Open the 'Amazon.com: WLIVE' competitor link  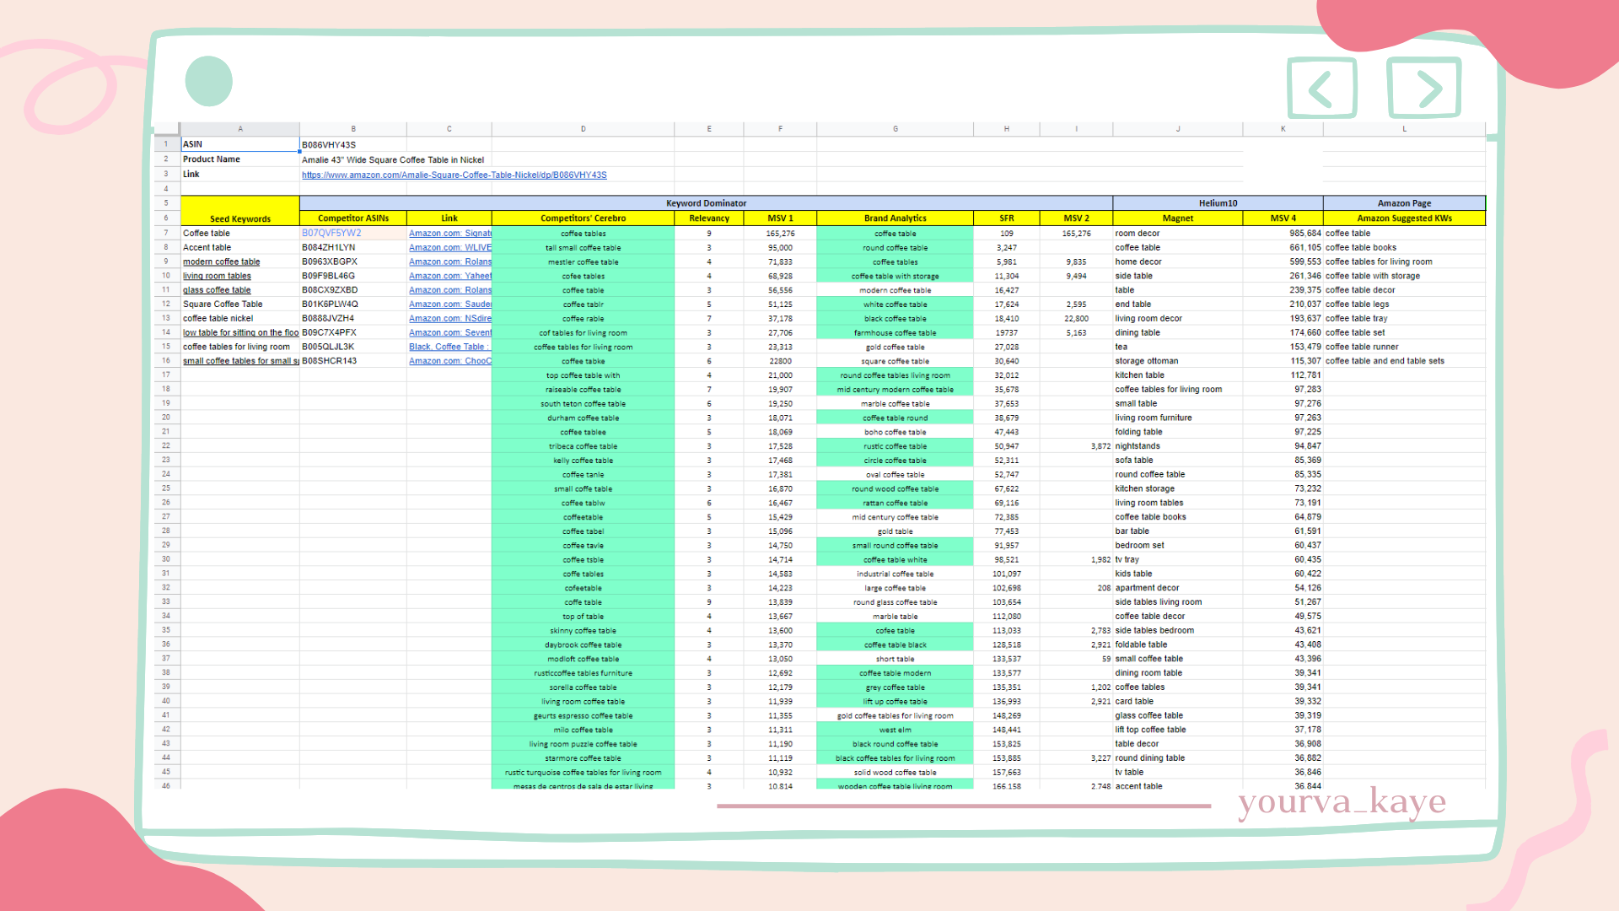[x=449, y=248]
